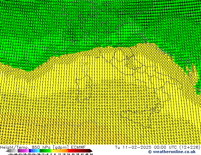Pick the bright red swatch above 24
201x155 pixels.
[69, 151]
